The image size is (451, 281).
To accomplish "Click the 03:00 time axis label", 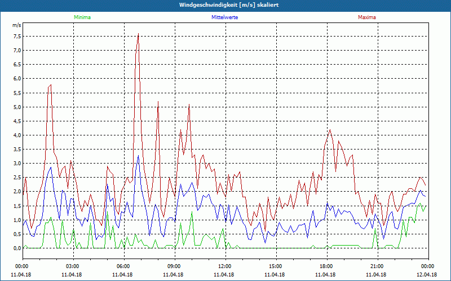I will point(73,266).
